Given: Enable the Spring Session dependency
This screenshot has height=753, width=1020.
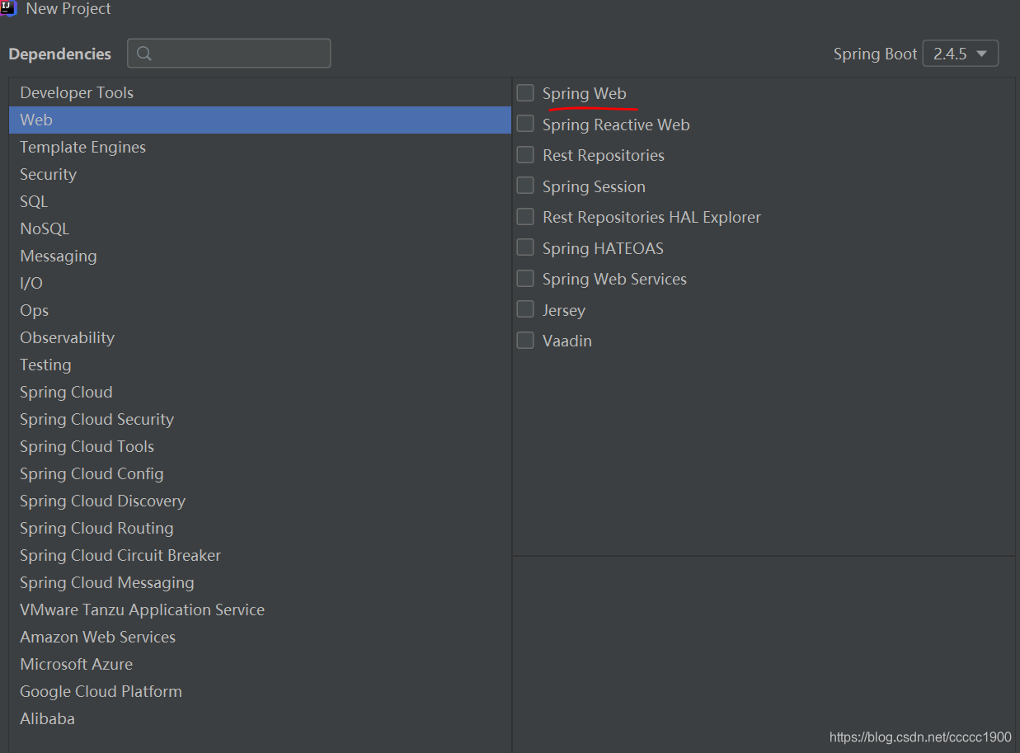Looking at the screenshot, I should [525, 186].
